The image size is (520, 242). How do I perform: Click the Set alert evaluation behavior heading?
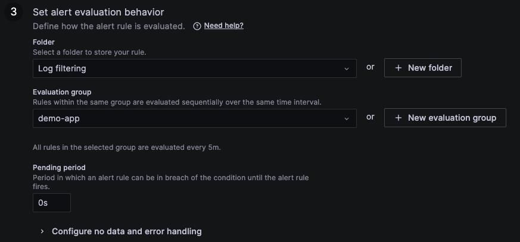coord(98,12)
